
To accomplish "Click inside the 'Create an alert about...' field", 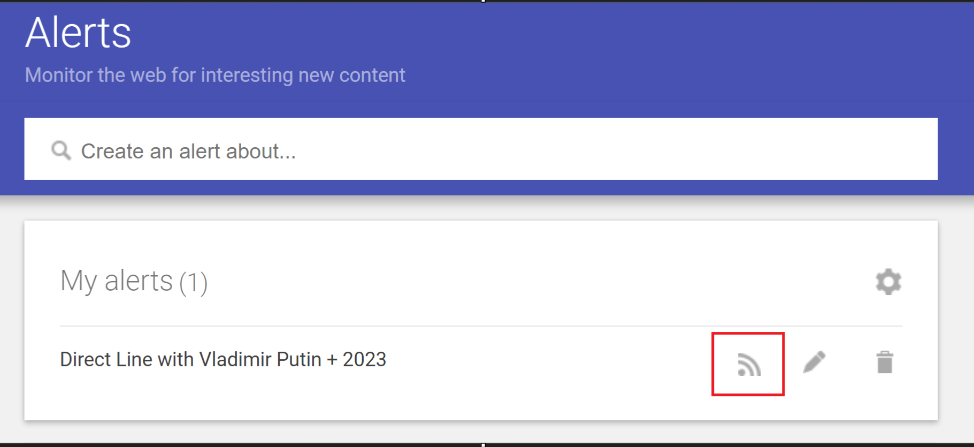I will [x=481, y=149].
